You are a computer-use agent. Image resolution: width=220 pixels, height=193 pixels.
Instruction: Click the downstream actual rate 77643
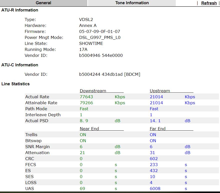86,97
